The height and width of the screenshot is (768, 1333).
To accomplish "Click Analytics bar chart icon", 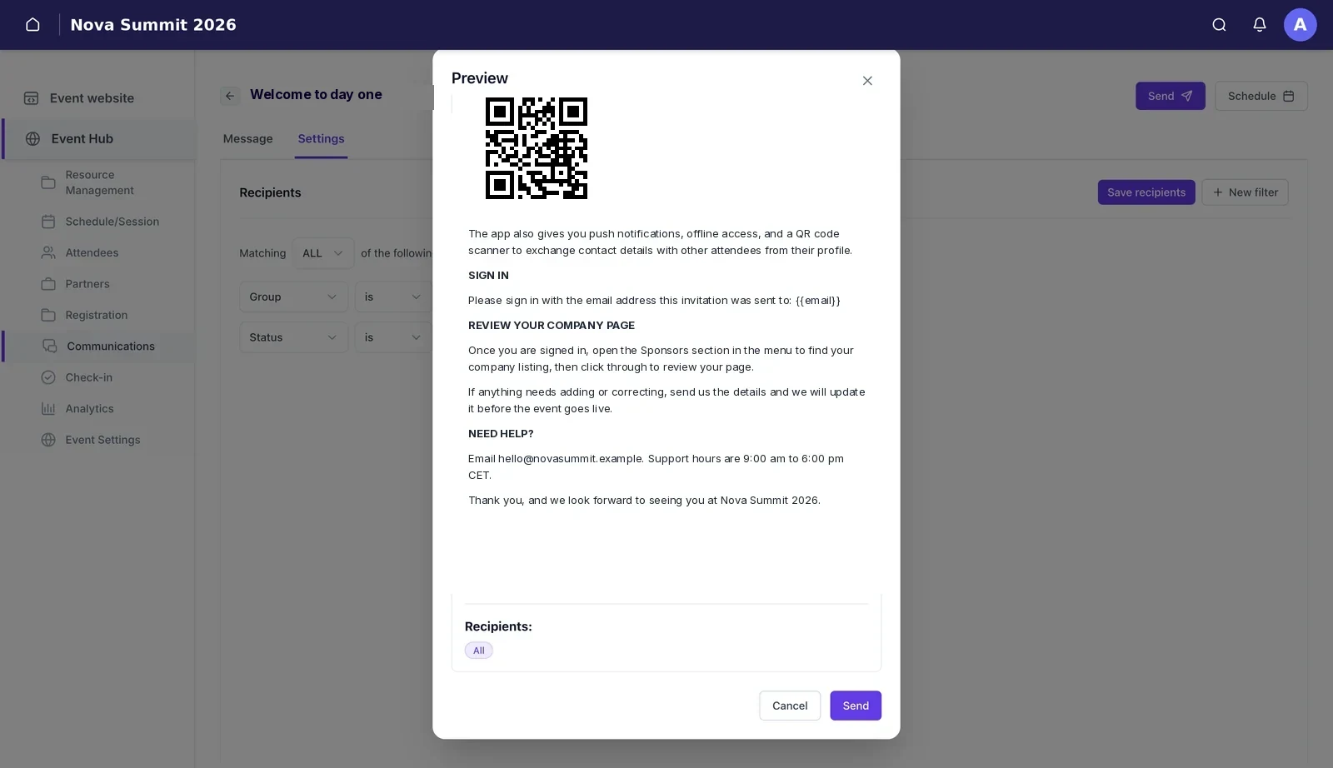I will tap(48, 409).
